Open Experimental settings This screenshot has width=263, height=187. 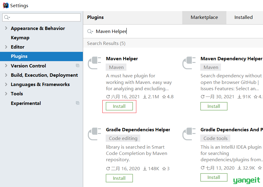coord(26,103)
